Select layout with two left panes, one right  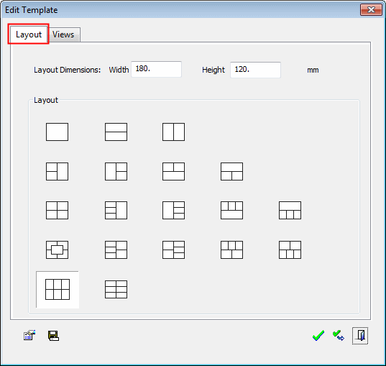(57, 171)
